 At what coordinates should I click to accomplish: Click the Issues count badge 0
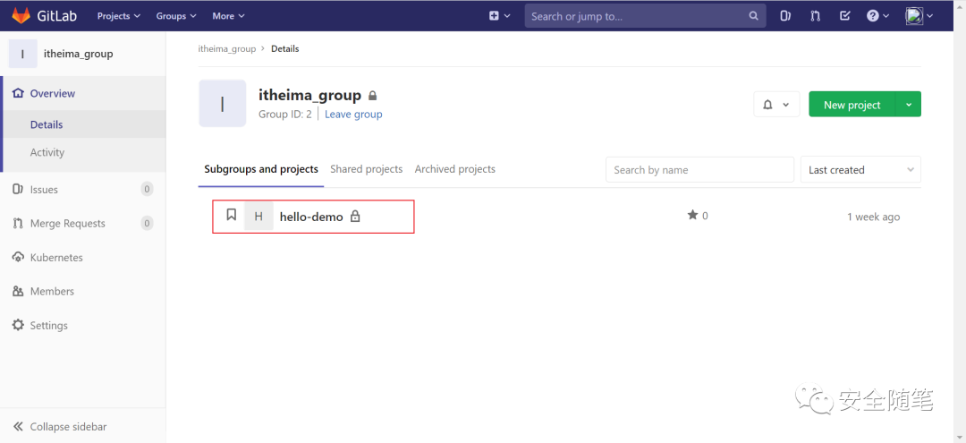tap(147, 189)
